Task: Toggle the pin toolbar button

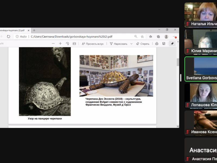Action: pyautogui.click(x=172, y=43)
